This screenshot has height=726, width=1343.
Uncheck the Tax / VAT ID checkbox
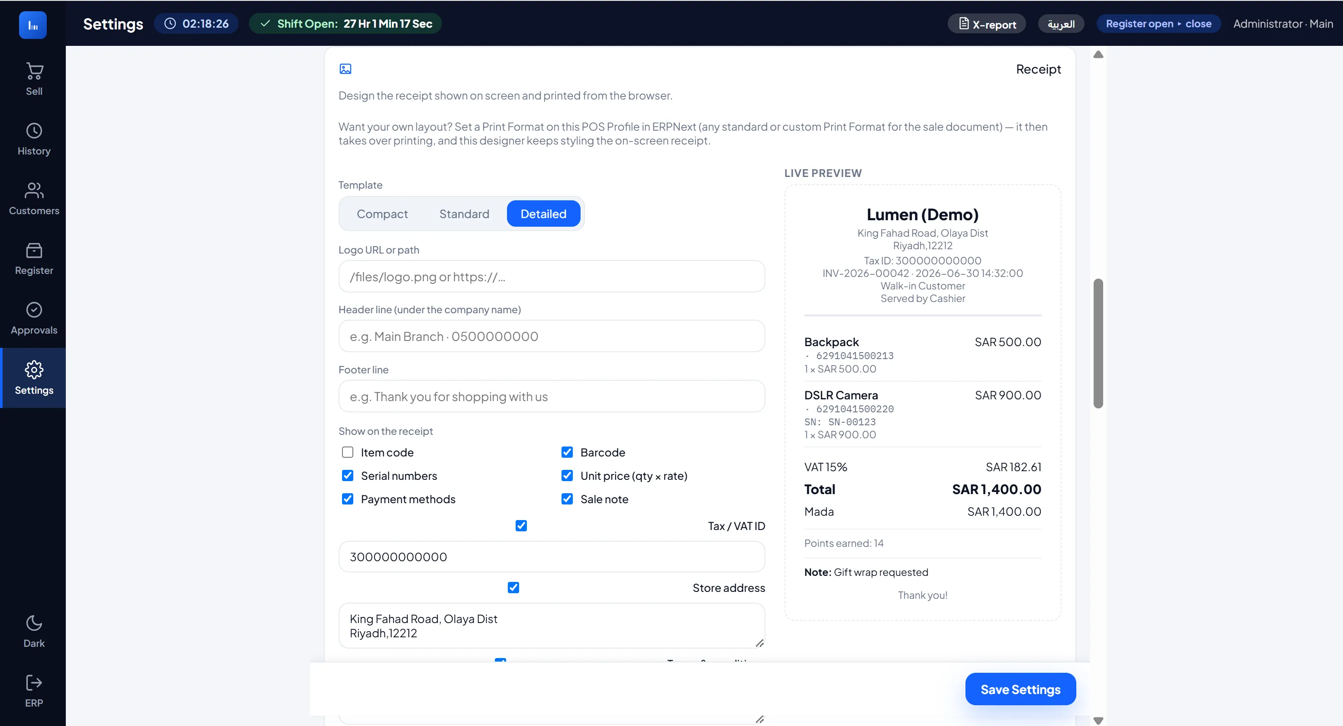pos(521,526)
